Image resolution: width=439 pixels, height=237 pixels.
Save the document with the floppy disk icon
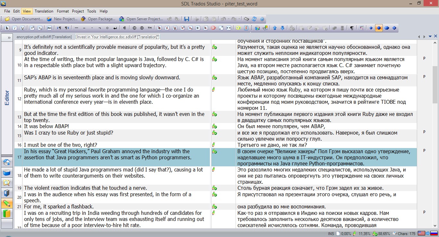point(187,19)
